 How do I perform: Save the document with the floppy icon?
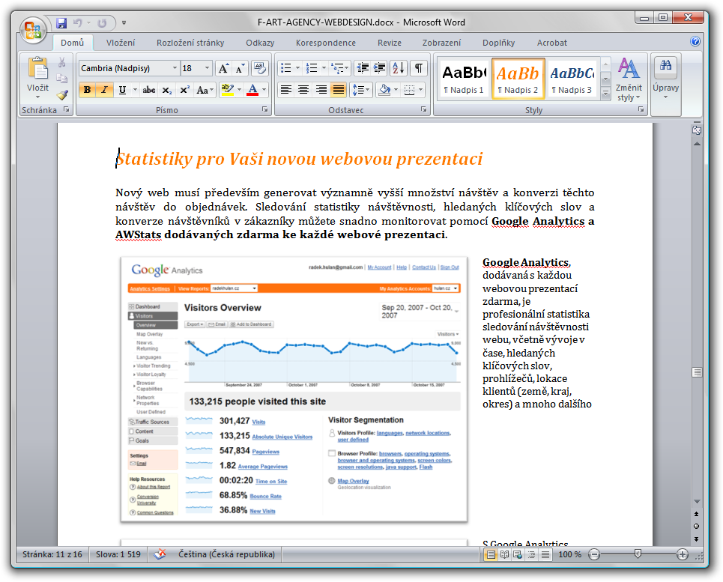(61, 22)
